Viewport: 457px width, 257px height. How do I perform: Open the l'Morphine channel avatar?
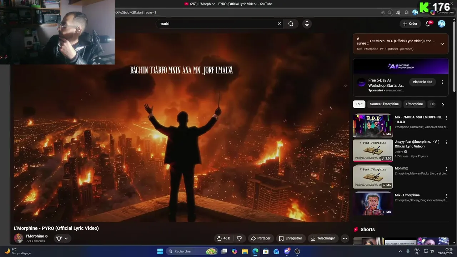tap(19, 238)
